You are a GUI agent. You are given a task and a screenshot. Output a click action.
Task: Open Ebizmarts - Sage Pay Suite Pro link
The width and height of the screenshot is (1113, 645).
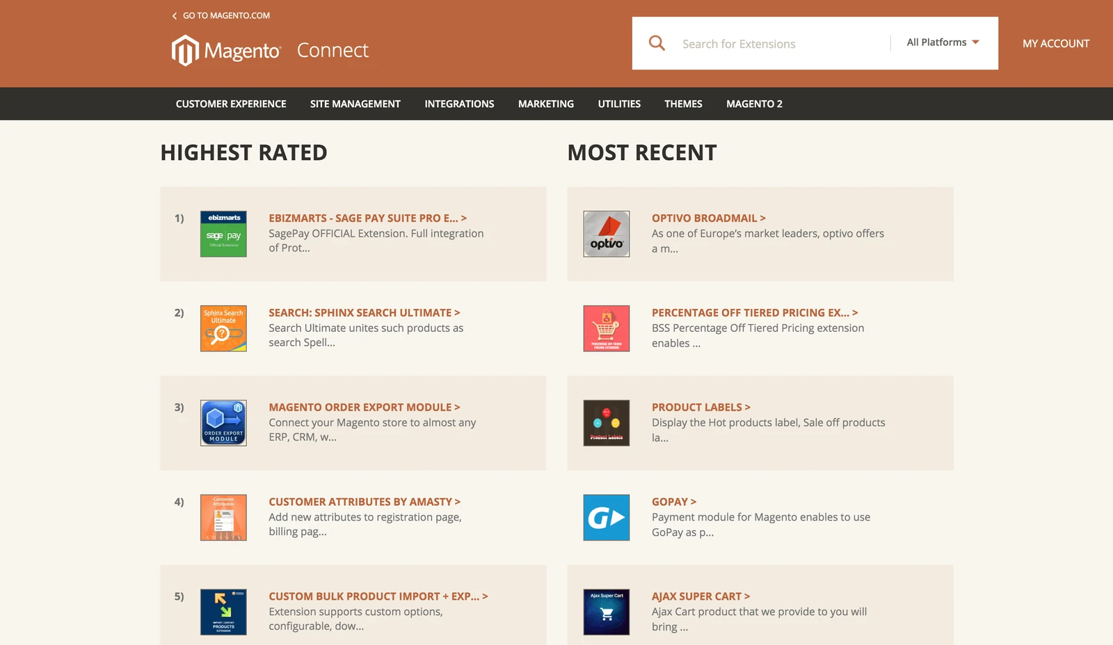(368, 218)
